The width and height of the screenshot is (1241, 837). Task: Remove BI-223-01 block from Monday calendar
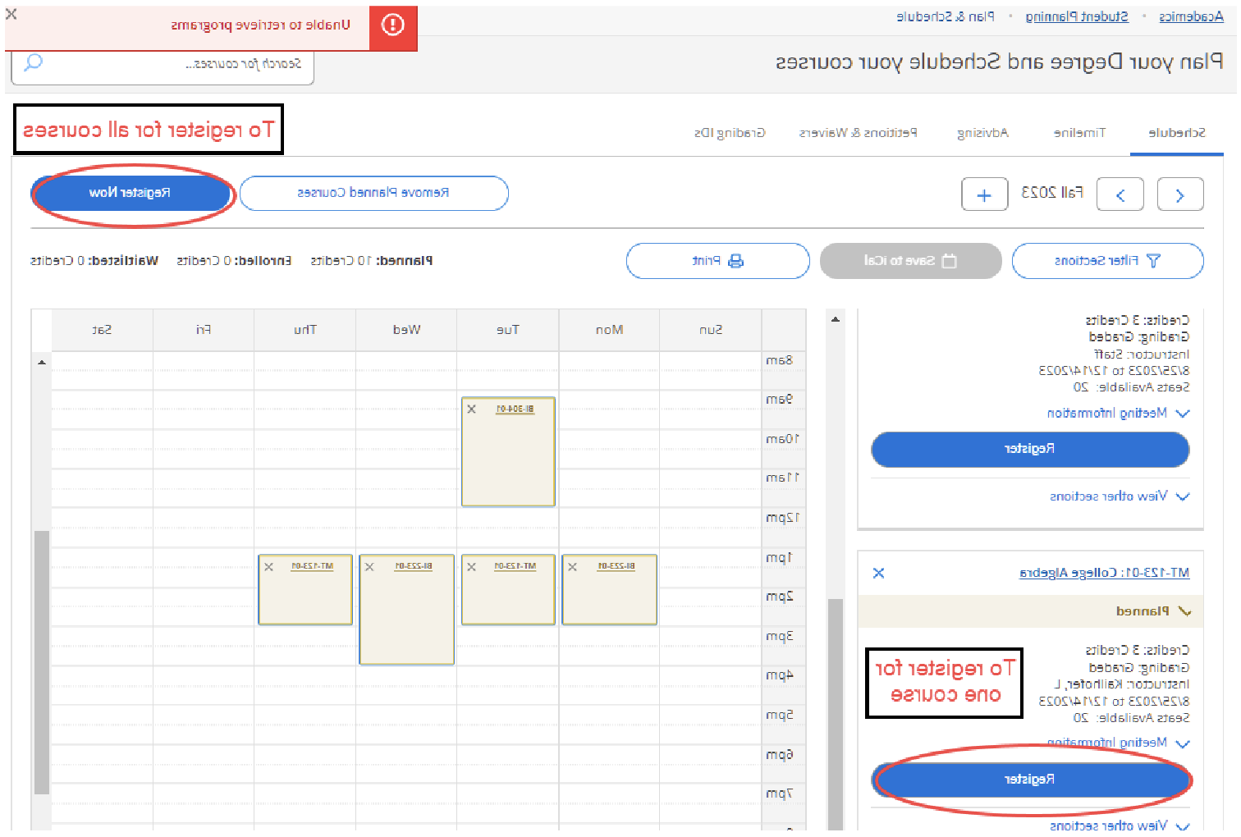pos(572,567)
